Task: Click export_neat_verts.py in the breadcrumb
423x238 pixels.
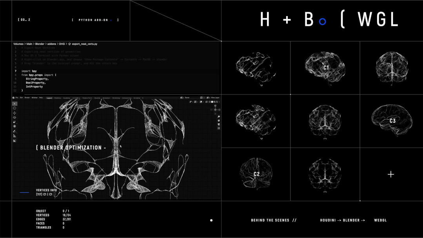Action: point(84,44)
